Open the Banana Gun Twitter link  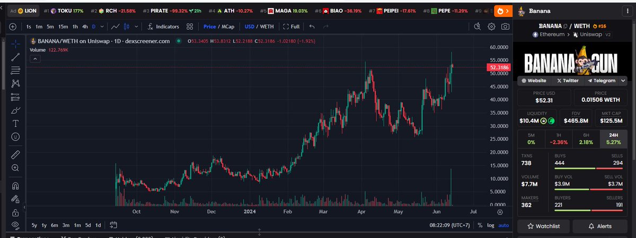coord(568,81)
